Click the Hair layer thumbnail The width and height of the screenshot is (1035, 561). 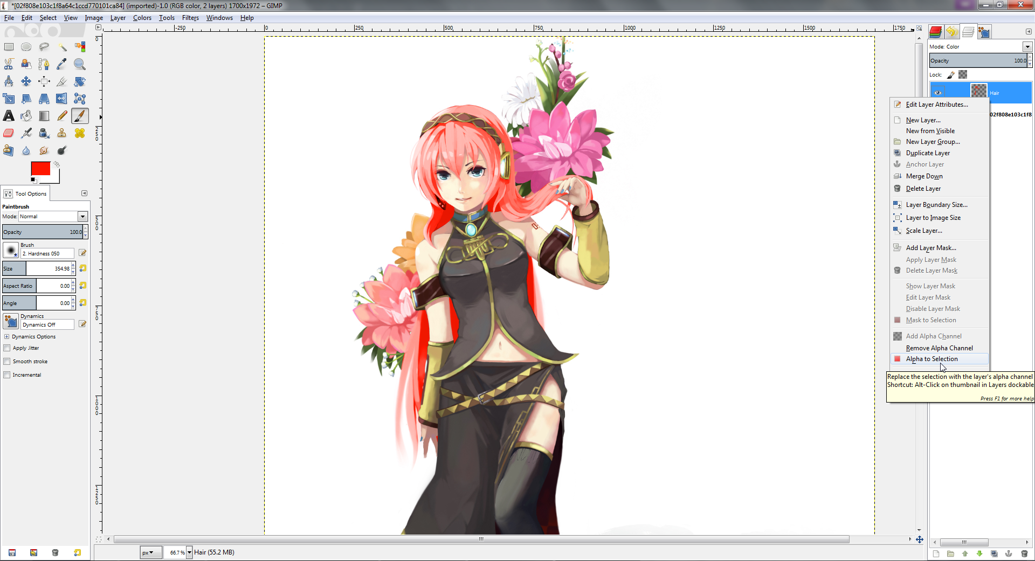pos(978,91)
